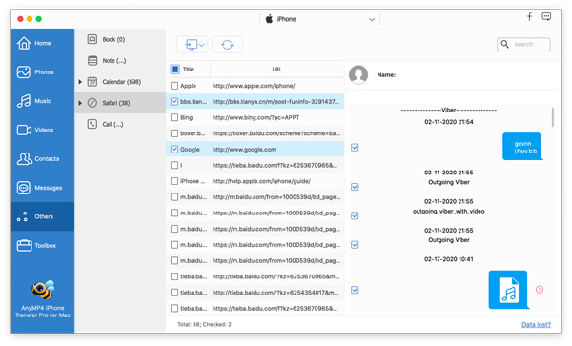Select the Book (0) category
This screenshot has height=346, width=572.
click(x=120, y=39)
